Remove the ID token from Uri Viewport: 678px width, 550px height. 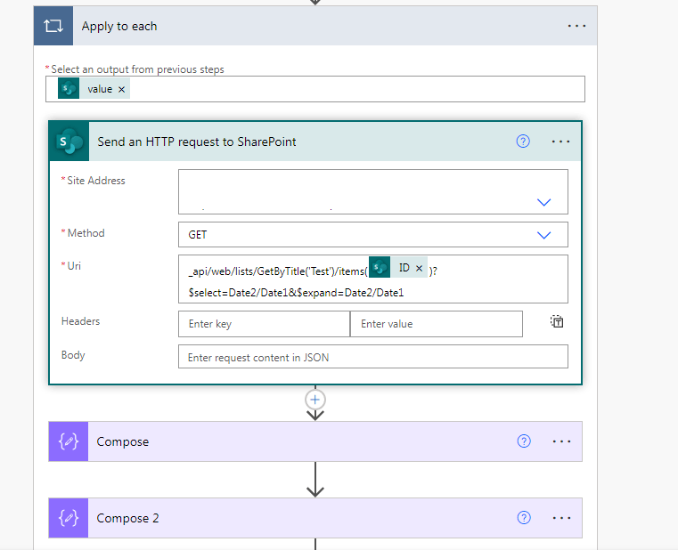click(x=419, y=268)
